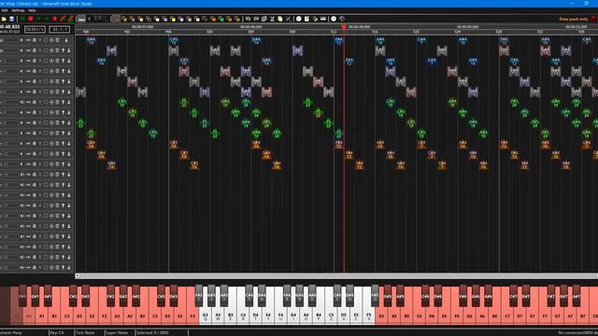The image size is (598, 336).
Task: Open the MIDI device keyboard icon
Action: point(323,19)
